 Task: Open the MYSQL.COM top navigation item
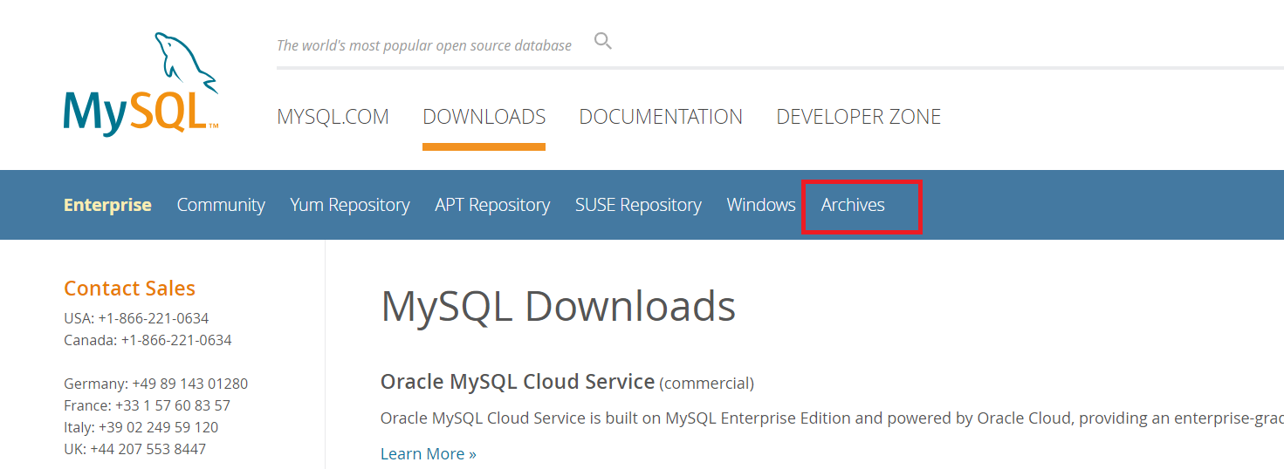pos(333,117)
